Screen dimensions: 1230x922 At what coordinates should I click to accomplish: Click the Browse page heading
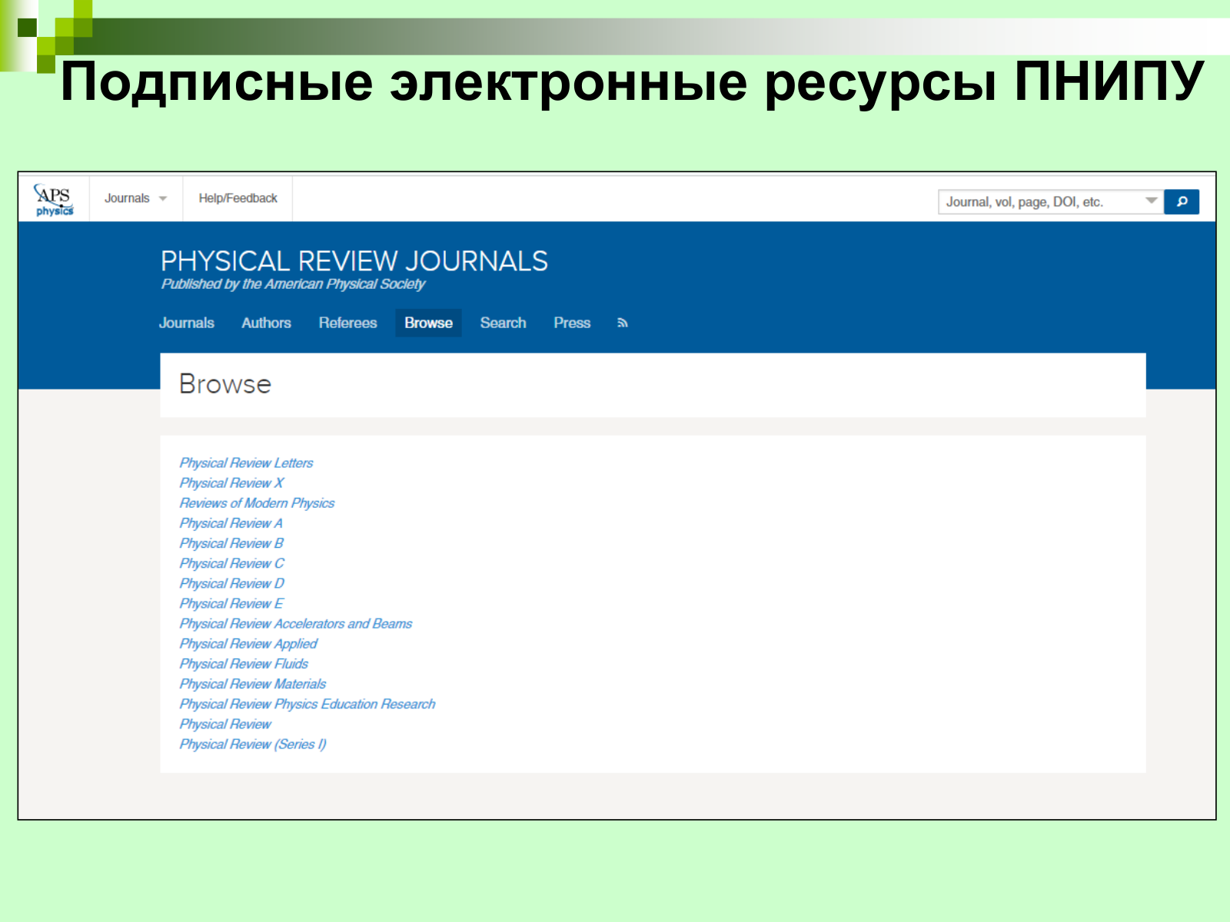(x=225, y=384)
